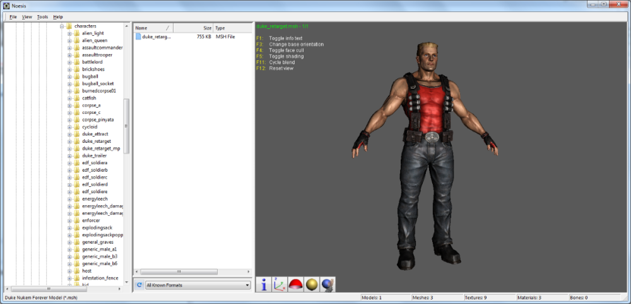Click the gold sphere icon
631x304 pixels.
click(x=312, y=284)
